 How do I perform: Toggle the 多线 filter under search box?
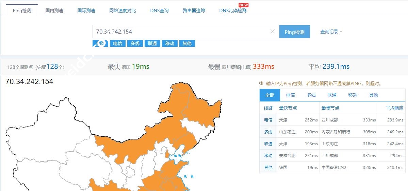[x=135, y=43]
